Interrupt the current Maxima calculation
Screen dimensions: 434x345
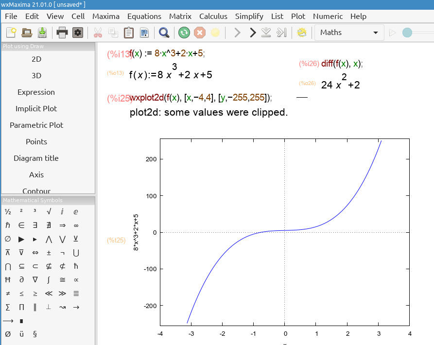click(x=199, y=33)
